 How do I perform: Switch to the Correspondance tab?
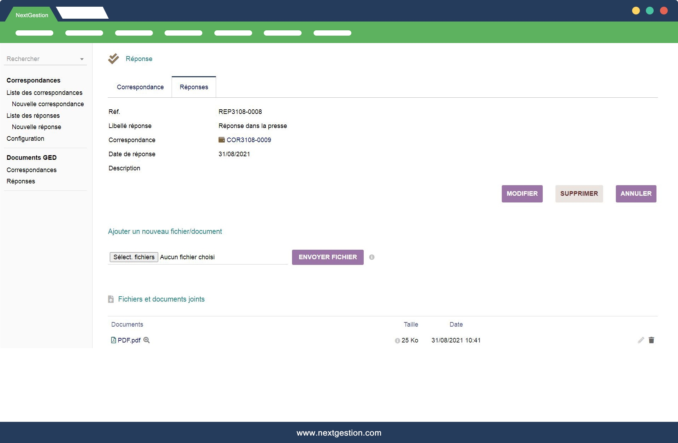(x=140, y=87)
